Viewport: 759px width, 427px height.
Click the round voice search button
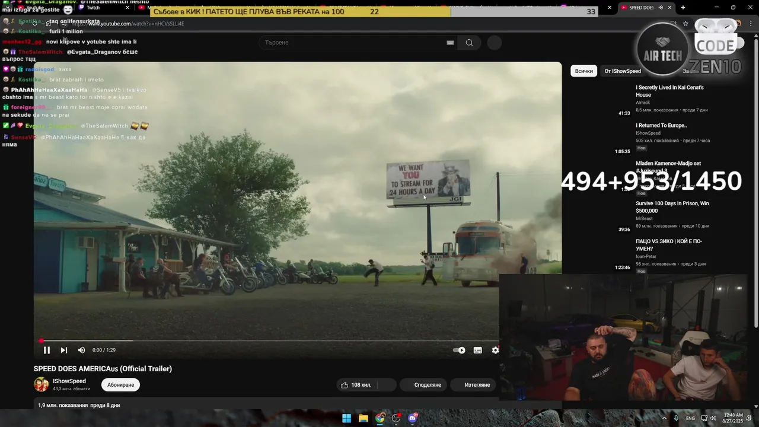point(495,43)
